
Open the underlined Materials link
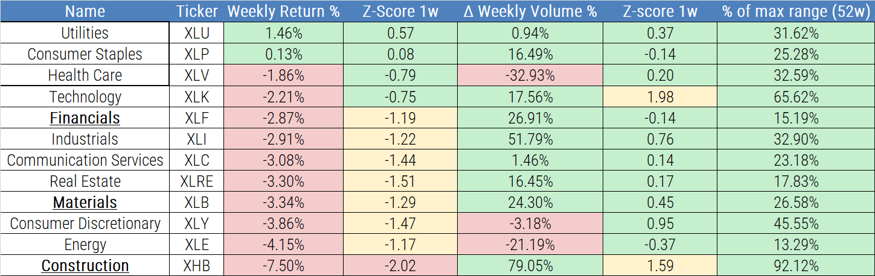pyautogui.click(x=85, y=202)
